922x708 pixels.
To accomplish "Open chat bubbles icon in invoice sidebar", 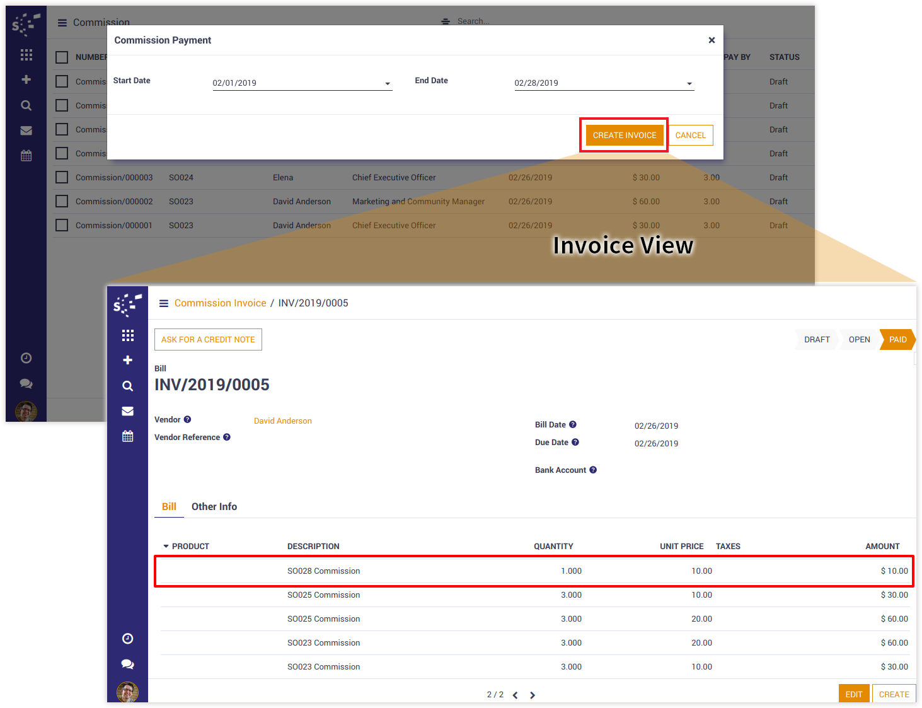I will pyautogui.click(x=127, y=664).
